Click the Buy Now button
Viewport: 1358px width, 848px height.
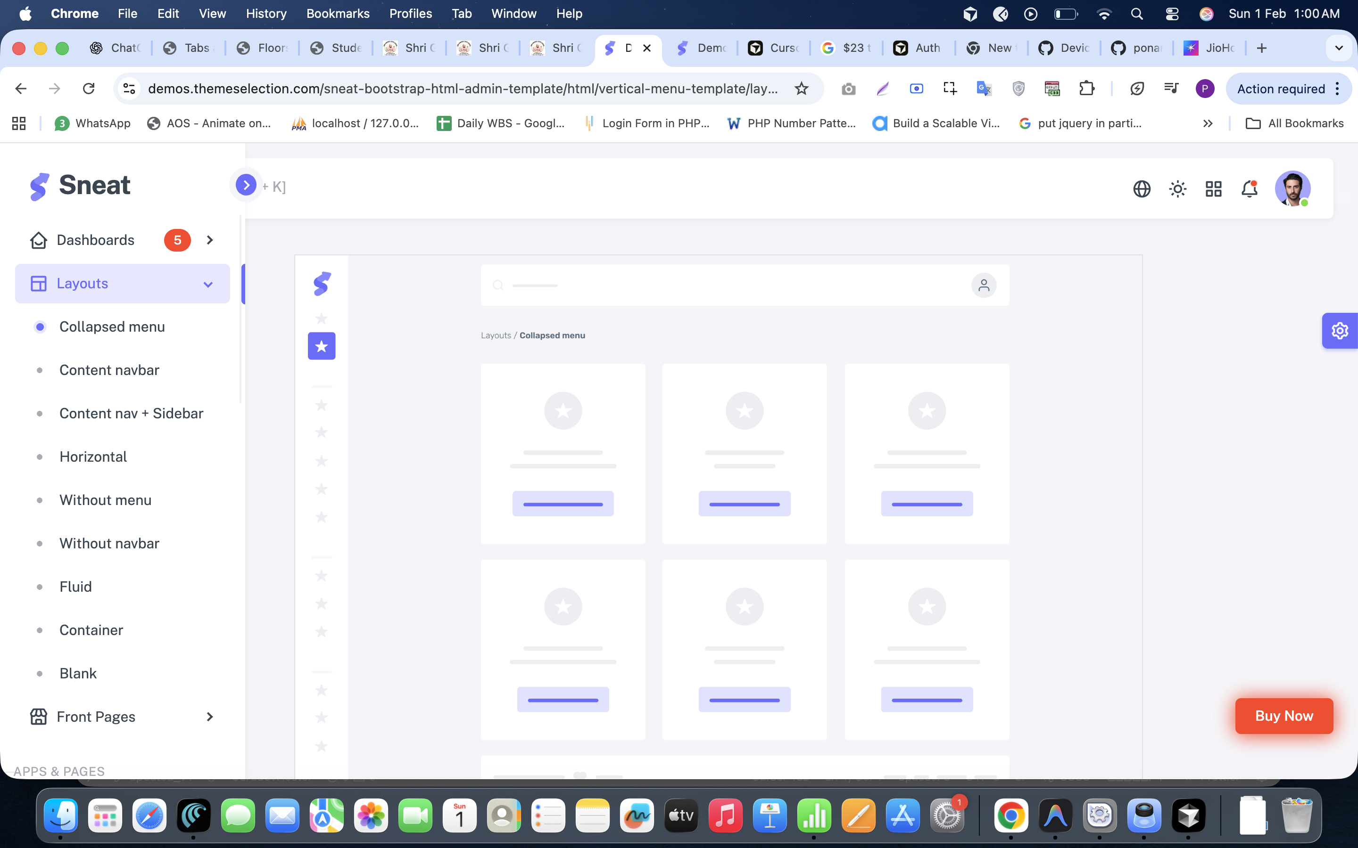point(1283,716)
